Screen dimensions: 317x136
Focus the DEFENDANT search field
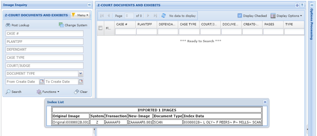(x=44, y=49)
